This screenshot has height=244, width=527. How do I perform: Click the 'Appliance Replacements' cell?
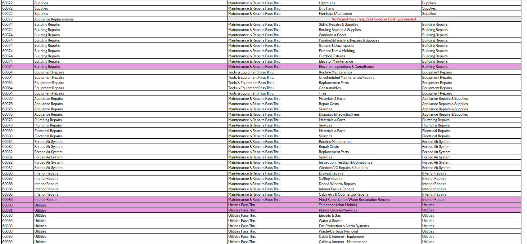(130, 19)
